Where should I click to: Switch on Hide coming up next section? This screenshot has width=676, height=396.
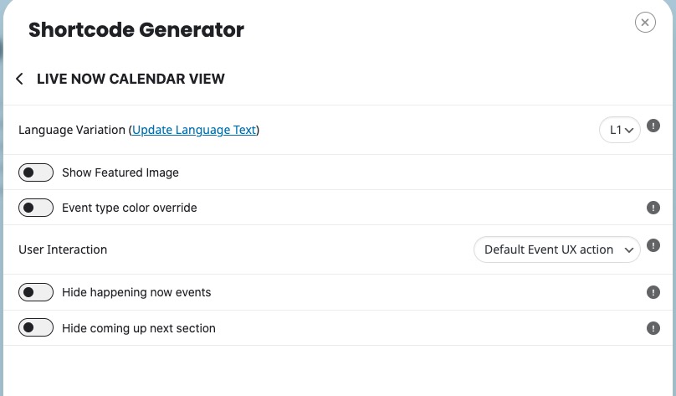click(x=36, y=328)
